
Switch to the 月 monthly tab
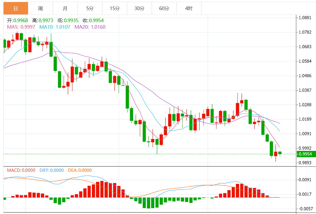point(65,8)
